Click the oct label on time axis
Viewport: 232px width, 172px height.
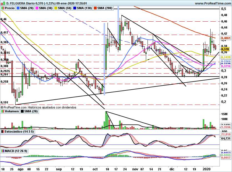(x=95, y=169)
